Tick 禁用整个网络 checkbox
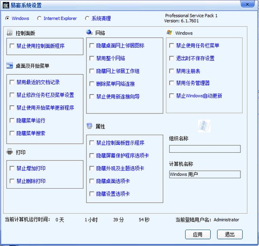 coord(92,58)
